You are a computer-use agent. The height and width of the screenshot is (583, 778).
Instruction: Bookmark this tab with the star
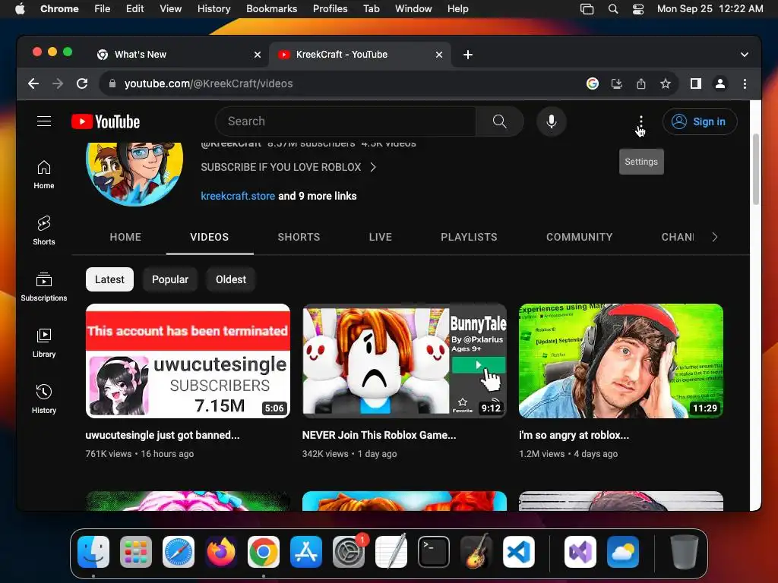(666, 84)
